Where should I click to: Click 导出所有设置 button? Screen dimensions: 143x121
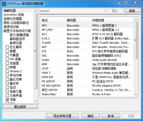62,116
